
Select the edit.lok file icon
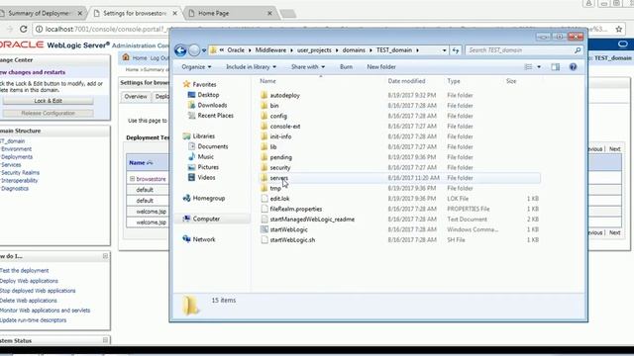click(x=264, y=199)
